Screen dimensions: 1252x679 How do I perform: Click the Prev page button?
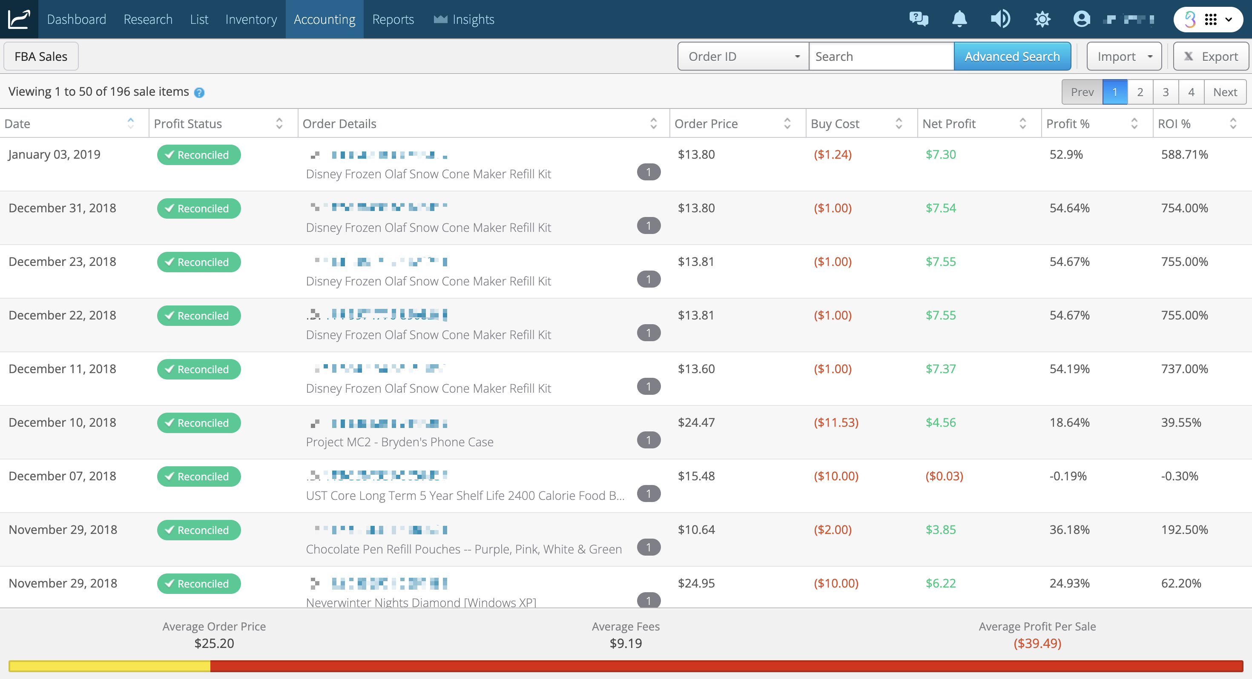pyautogui.click(x=1082, y=92)
